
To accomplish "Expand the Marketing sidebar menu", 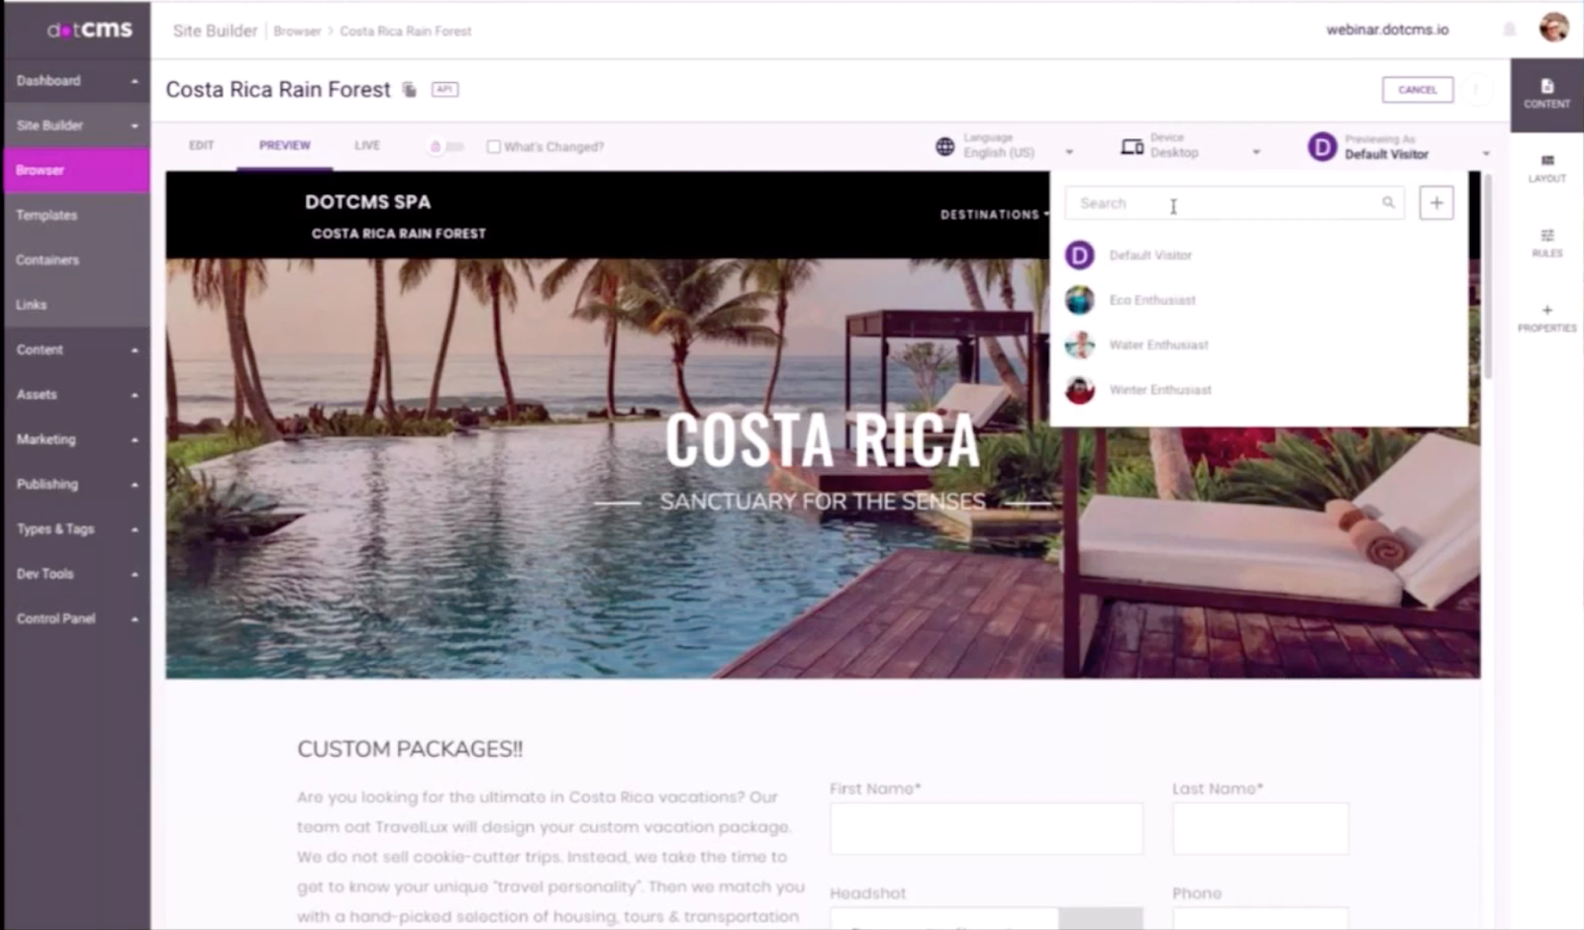I will pyautogui.click(x=76, y=439).
